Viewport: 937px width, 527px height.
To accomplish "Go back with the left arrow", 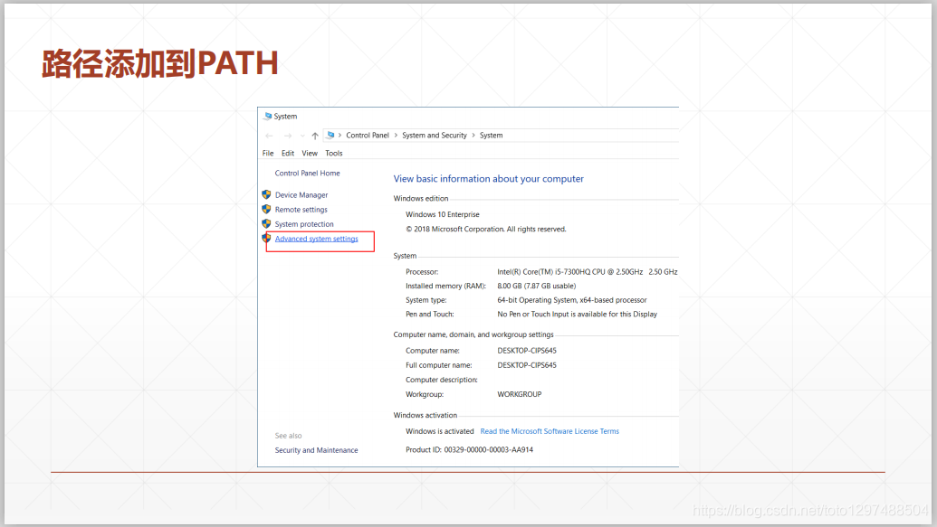I will tap(269, 136).
